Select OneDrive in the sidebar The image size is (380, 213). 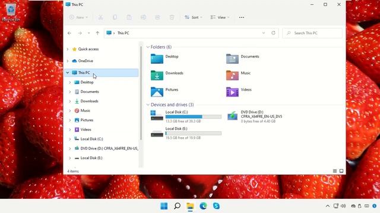[x=85, y=61]
